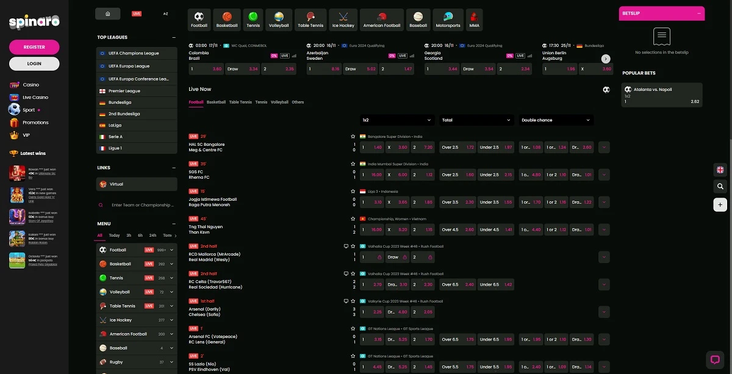This screenshot has width=732, height=374.
Task: Favorite the SGS FC match star
Action: click(x=353, y=164)
